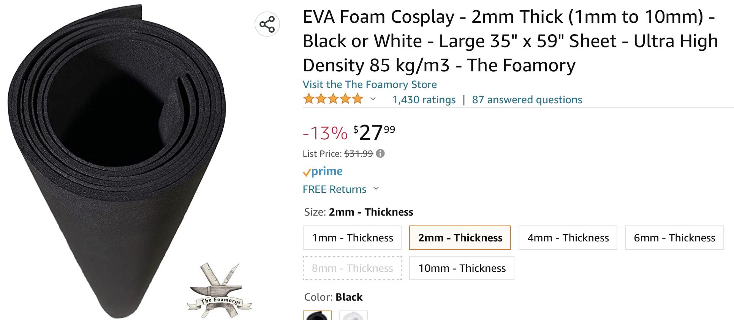Select 1mm - Thickness option
Screen dimensions: 734x320
click(x=352, y=238)
